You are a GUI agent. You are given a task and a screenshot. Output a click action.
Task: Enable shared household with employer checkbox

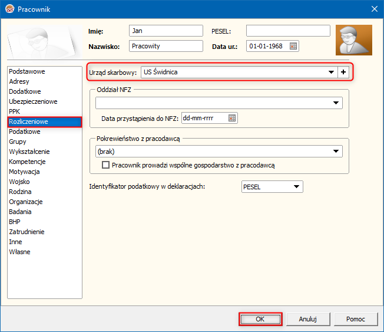click(105, 165)
